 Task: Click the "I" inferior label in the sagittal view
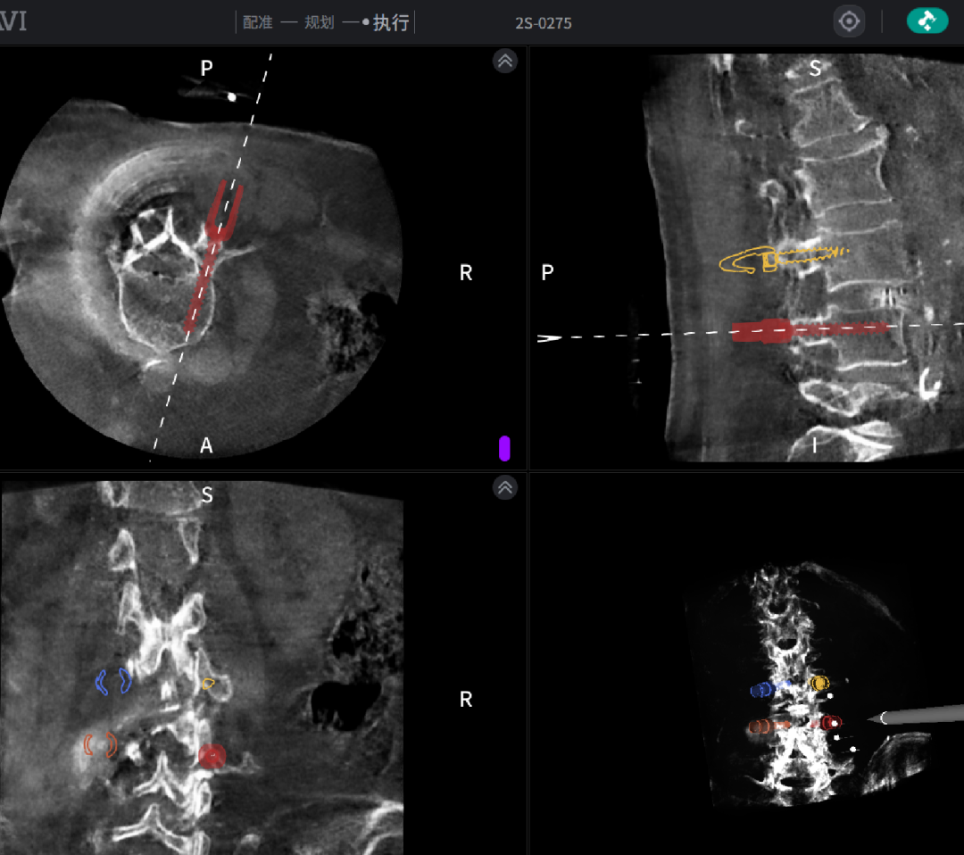(815, 445)
